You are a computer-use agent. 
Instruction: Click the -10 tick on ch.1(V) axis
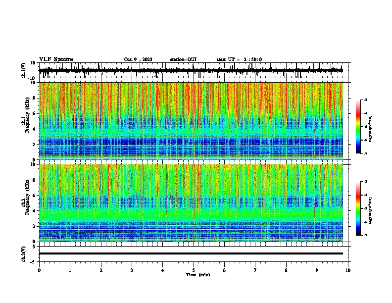(x=32, y=78)
